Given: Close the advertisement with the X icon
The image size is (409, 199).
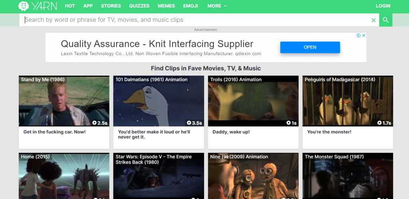Looking at the screenshot, I should 364,35.
